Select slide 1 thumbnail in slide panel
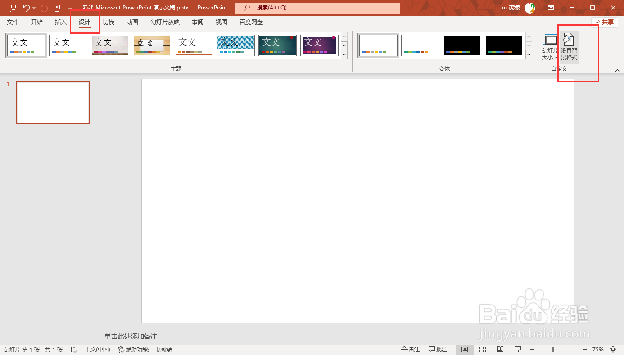 53,103
